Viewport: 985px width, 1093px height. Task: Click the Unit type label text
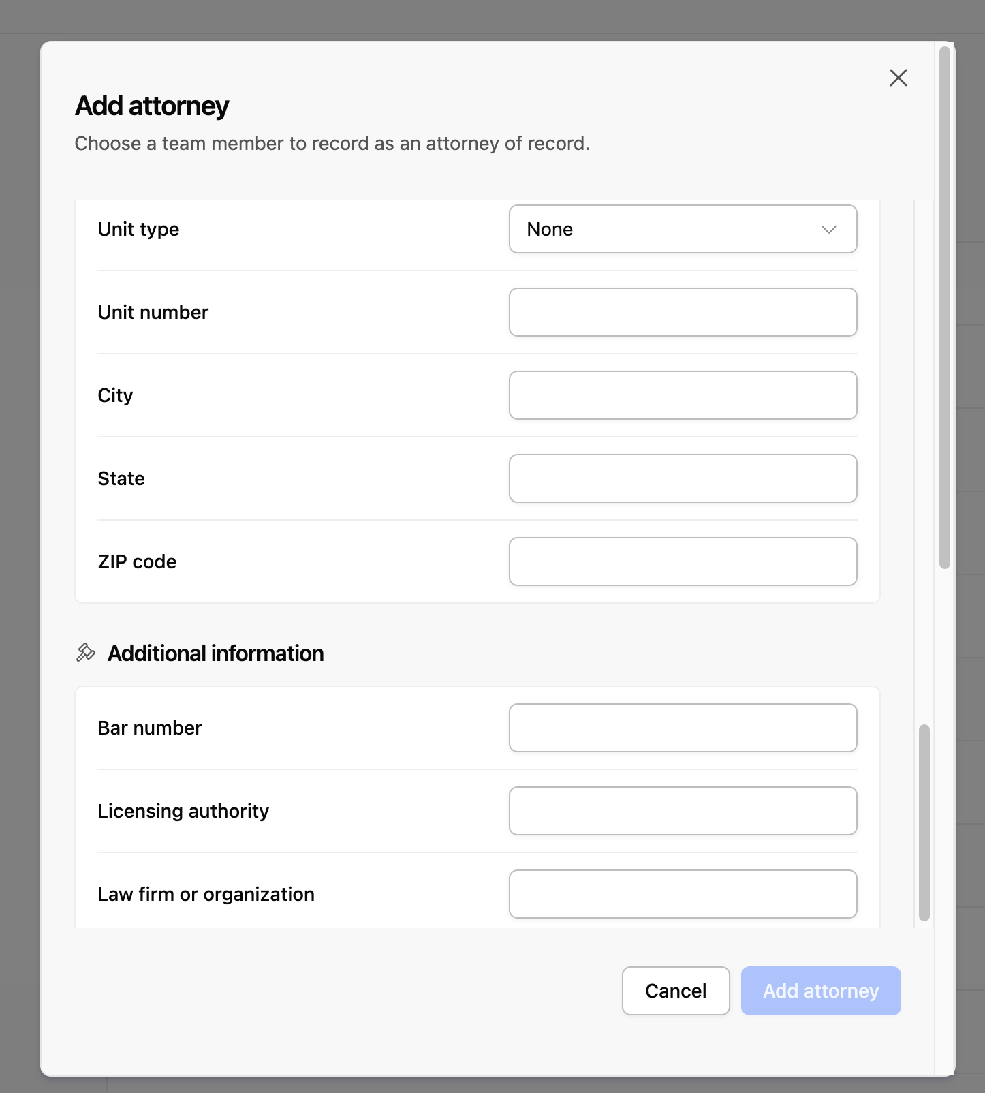[138, 230]
